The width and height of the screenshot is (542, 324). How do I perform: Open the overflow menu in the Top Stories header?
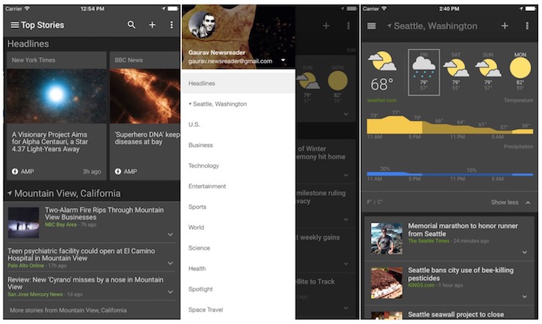[171, 25]
